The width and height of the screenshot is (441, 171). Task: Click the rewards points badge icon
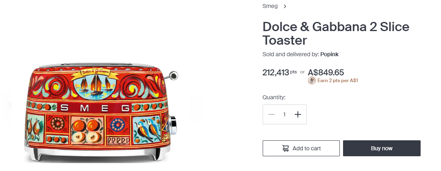312,81
